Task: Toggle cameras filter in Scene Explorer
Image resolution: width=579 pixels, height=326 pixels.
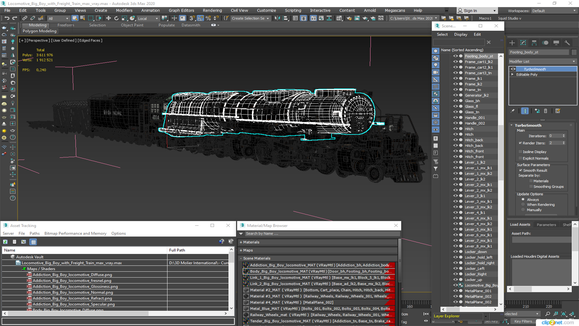Action: point(436,72)
